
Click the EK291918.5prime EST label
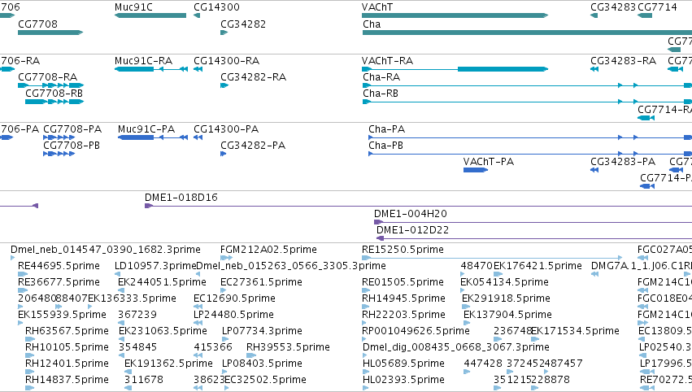tap(506, 298)
